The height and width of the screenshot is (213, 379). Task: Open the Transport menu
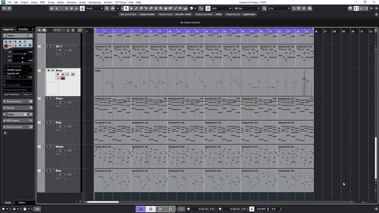pos(71,2)
